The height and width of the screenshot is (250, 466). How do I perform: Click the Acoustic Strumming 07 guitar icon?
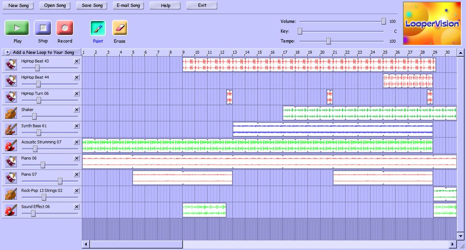11,146
